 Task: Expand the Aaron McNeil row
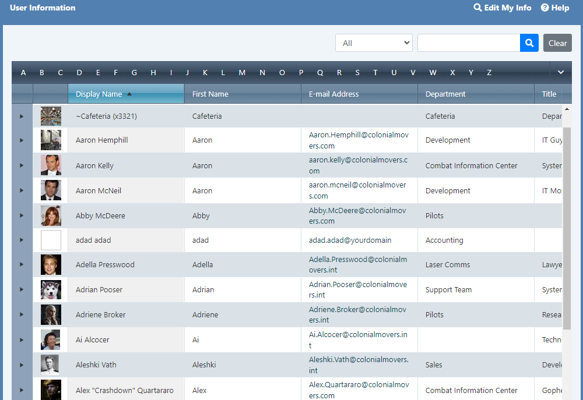click(22, 190)
